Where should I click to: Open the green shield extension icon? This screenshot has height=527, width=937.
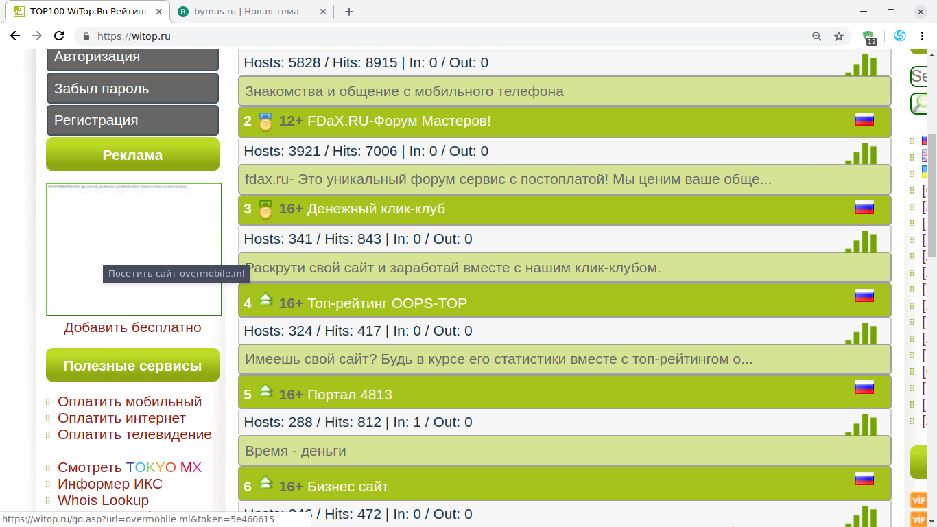pos(868,36)
